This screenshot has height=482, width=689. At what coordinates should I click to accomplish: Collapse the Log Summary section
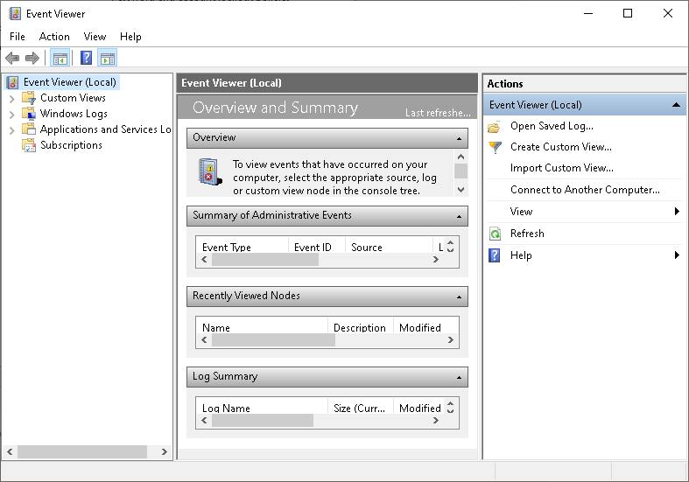459,378
